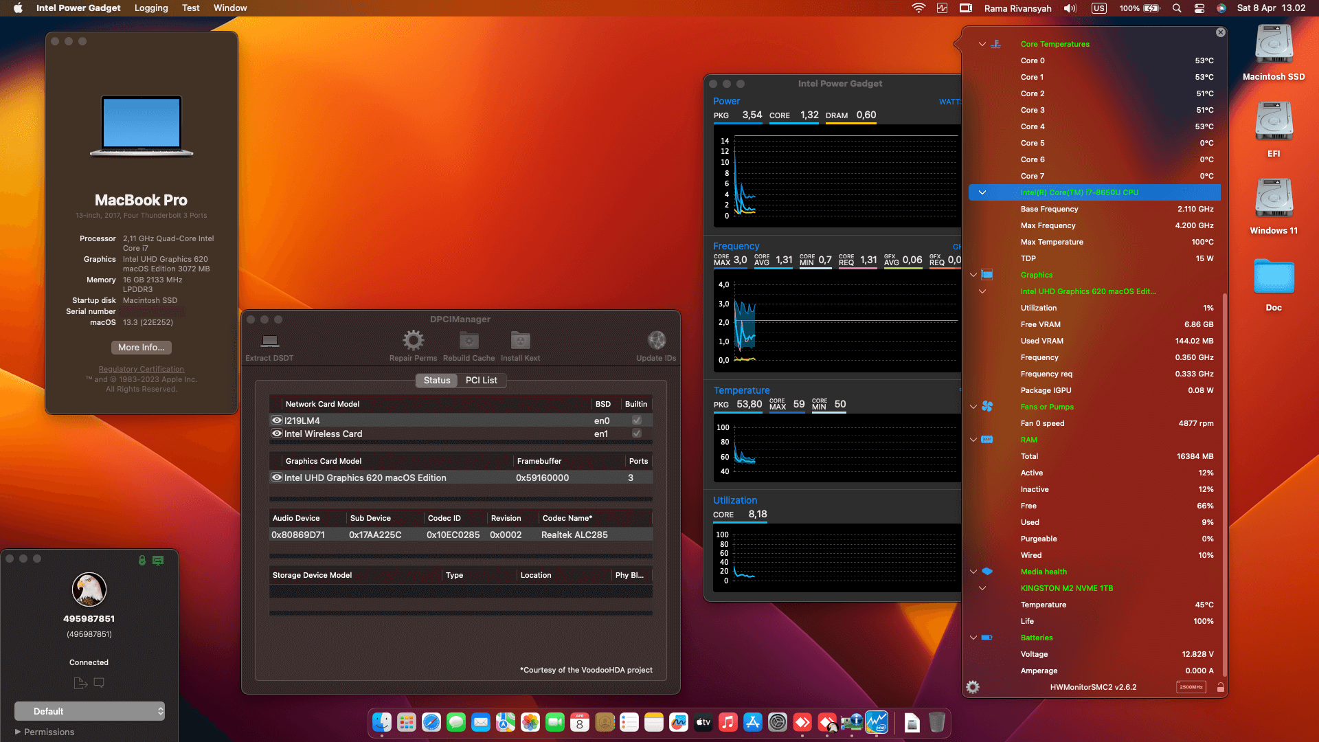
Task: Click the Graphics card icon in HWMonitor
Action: point(987,275)
